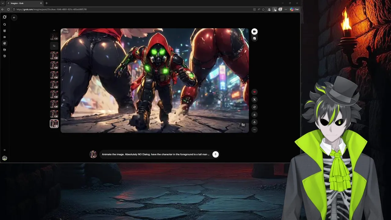Add the page to favorites with the star

[263, 9]
